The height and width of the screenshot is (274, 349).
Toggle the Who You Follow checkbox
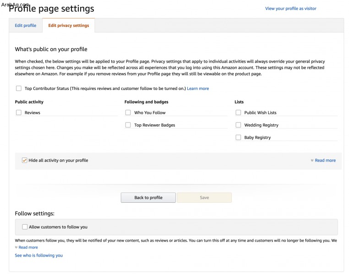(x=128, y=112)
